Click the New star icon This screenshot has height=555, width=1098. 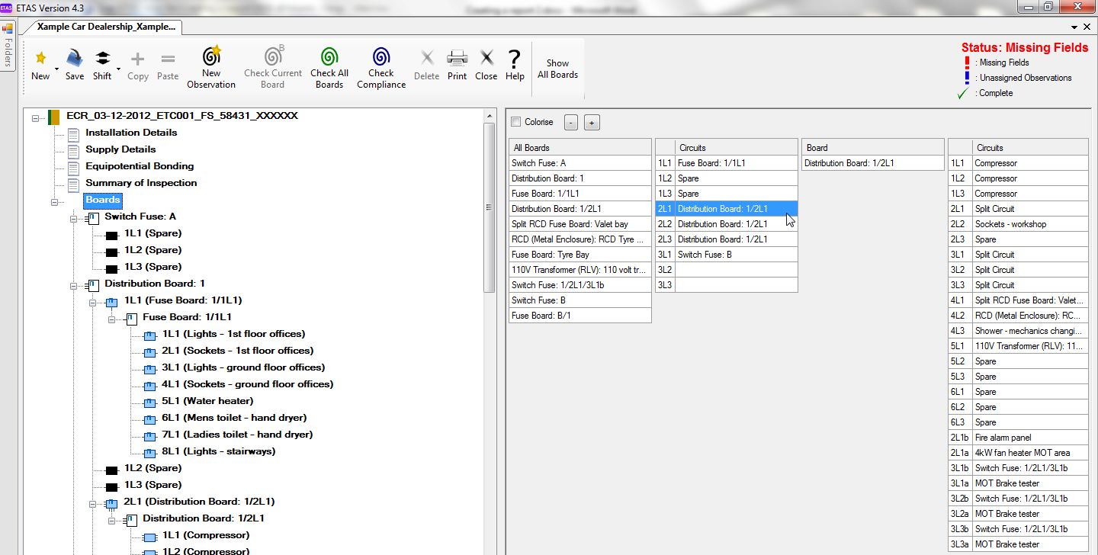point(40,58)
